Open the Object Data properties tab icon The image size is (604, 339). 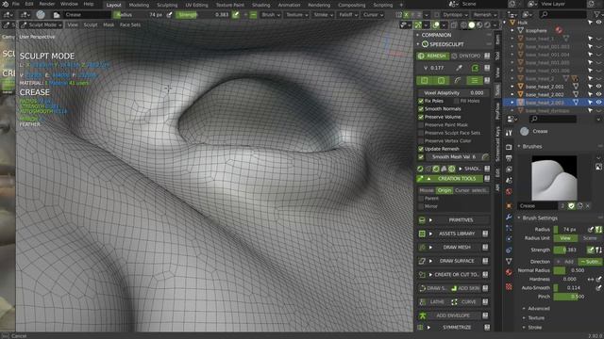point(509,262)
